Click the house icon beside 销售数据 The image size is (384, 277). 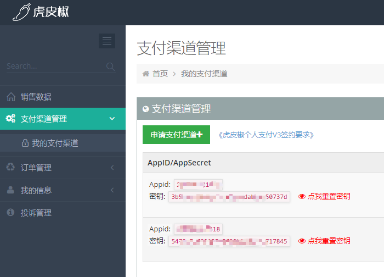pos(11,97)
